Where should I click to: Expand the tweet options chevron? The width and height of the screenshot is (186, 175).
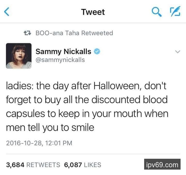177,52
